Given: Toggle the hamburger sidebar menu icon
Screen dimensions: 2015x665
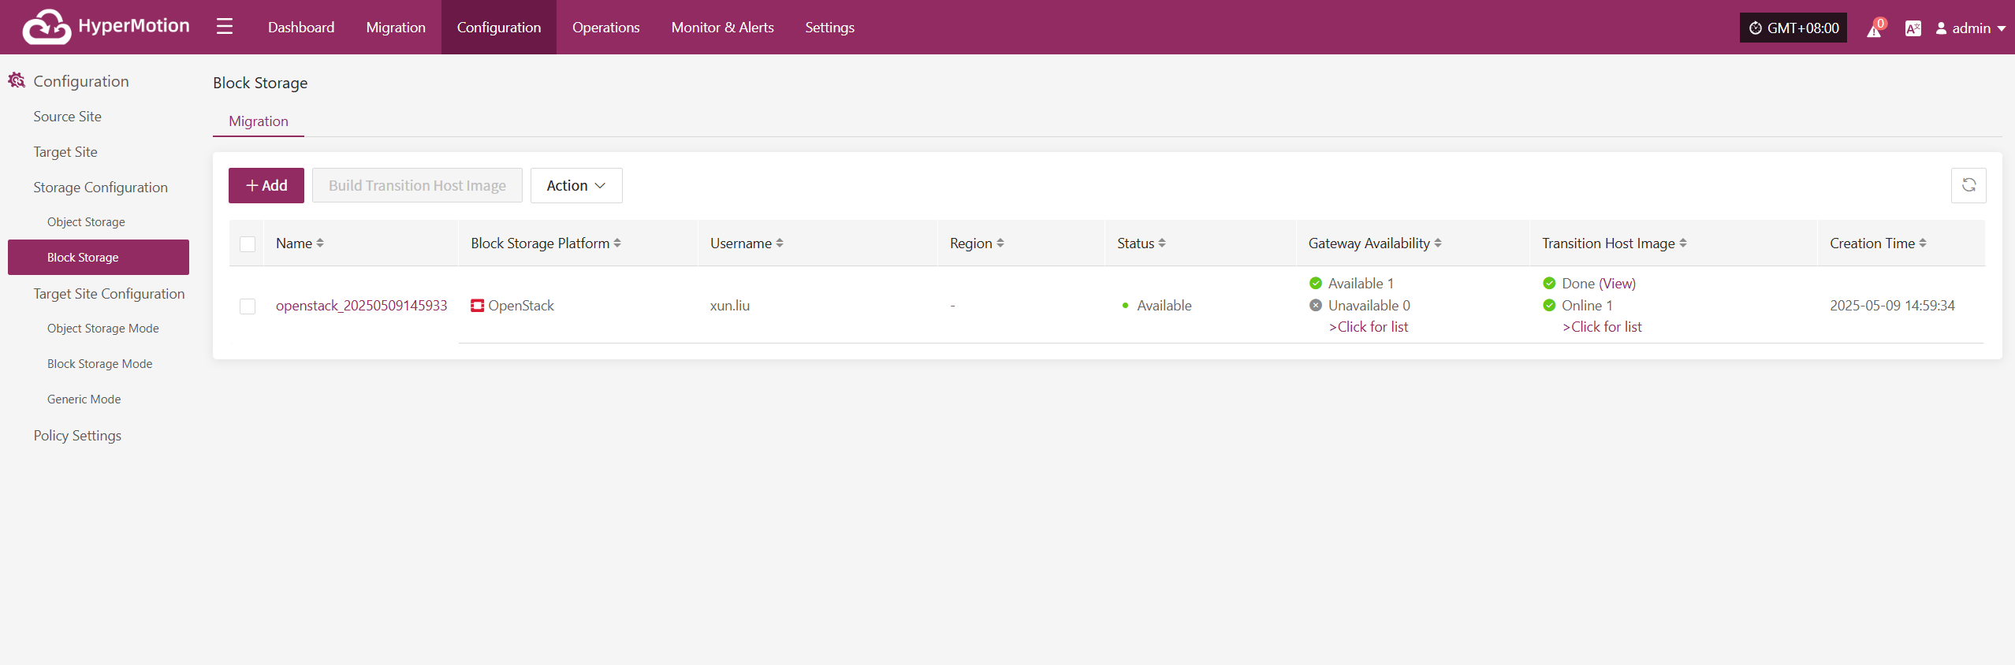Looking at the screenshot, I should click(x=225, y=27).
